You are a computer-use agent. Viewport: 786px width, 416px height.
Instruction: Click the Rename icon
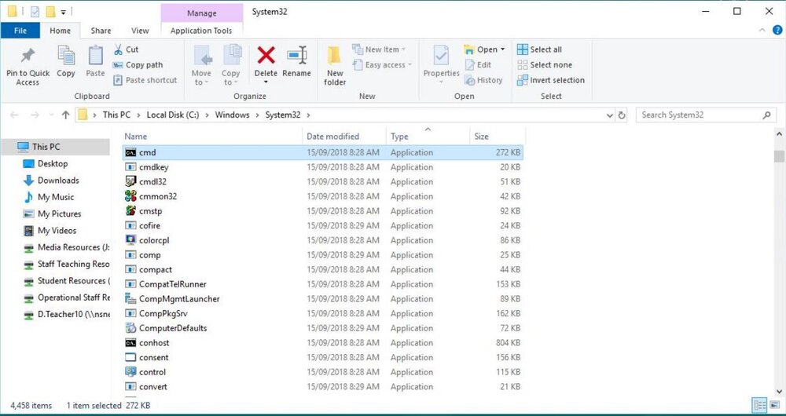297,55
